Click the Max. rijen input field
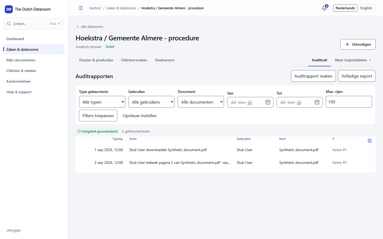Screen dimensions: 383x239 point(349,102)
